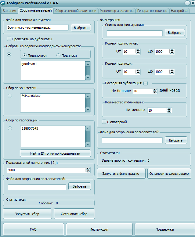The width and height of the screenshot is (195, 237).
Task: Click the hashtag box containing follow4follow
Action: click(x=53, y=103)
